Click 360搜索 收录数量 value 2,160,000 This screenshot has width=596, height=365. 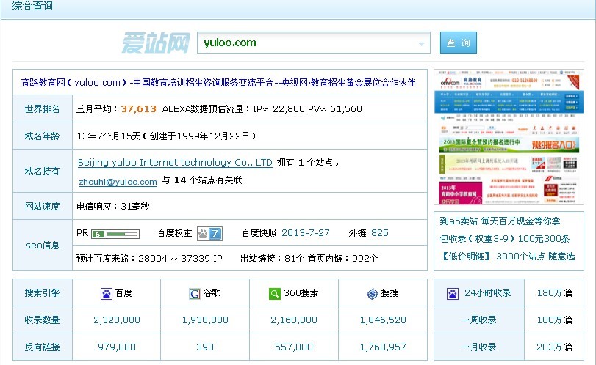click(x=294, y=320)
